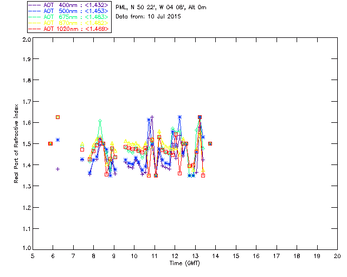Image resolution: width=347 pixels, height=277 pixels.
Task: Click the purple dashed line swatch in legend
Action: [x=34, y=5]
